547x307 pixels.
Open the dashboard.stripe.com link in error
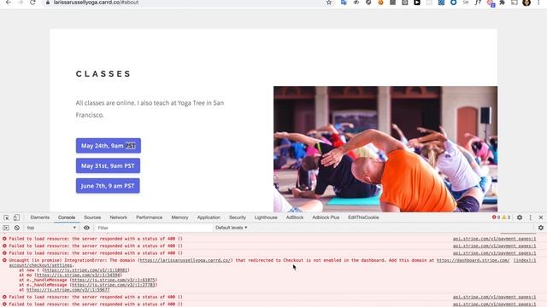click(473, 260)
